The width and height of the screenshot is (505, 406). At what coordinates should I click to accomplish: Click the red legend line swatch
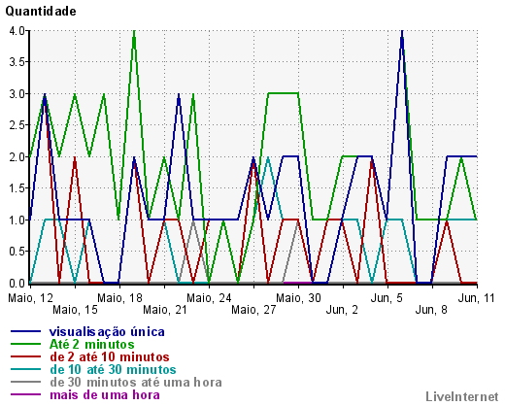pos(26,356)
